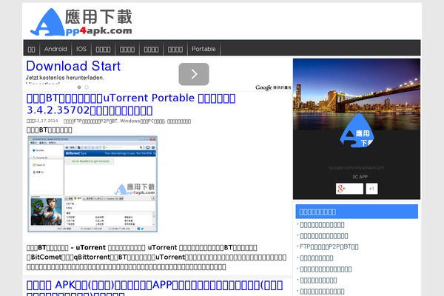
Task: Select the nav item just before Android
Action: click(31, 49)
